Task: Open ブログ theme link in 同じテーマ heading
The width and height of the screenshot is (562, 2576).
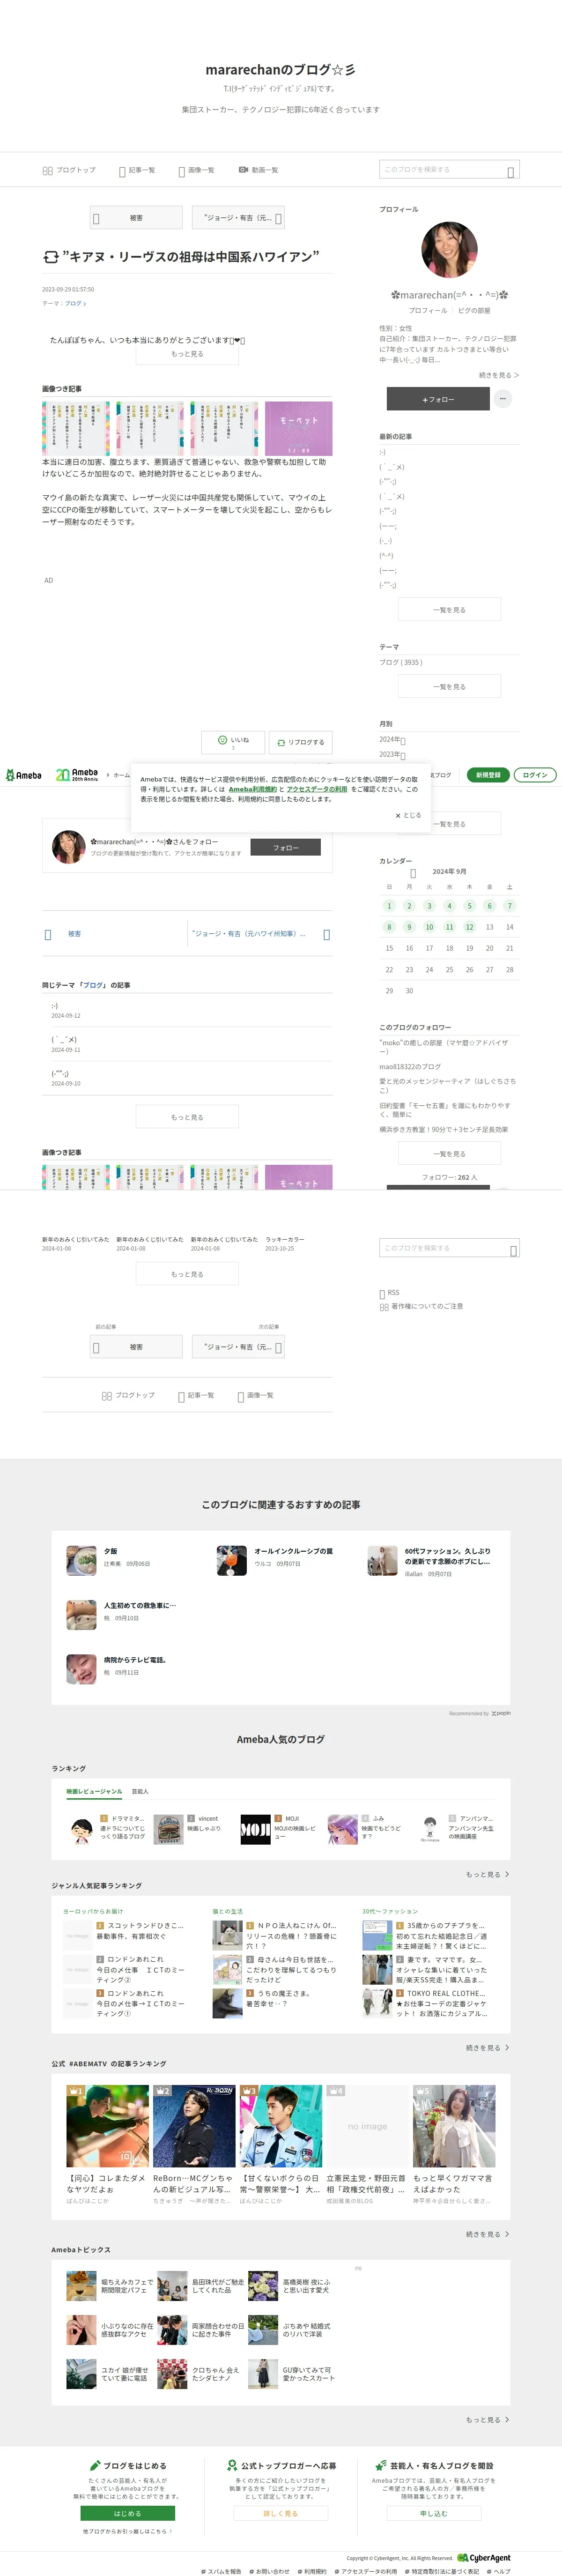Action: click(93, 985)
